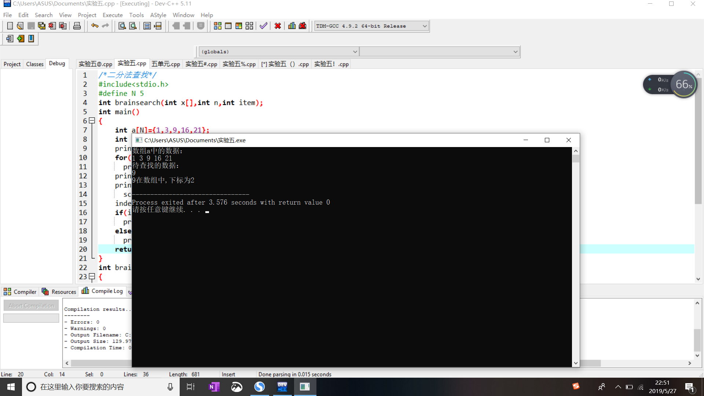The height and width of the screenshot is (396, 704).
Task: Click the Windows Start button
Action: pyautogui.click(x=11, y=387)
